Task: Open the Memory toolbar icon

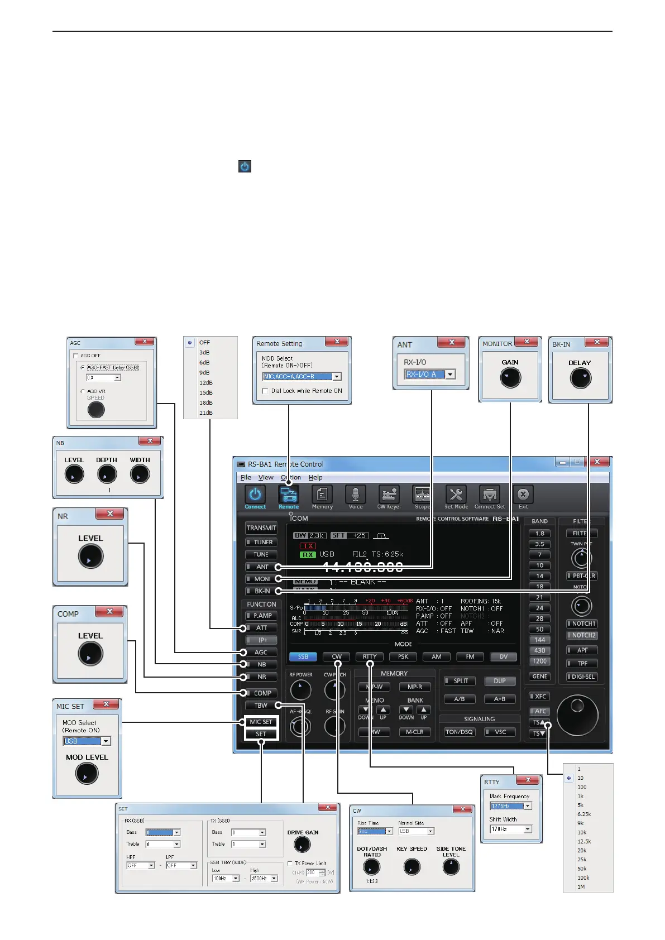Action: click(322, 495)
